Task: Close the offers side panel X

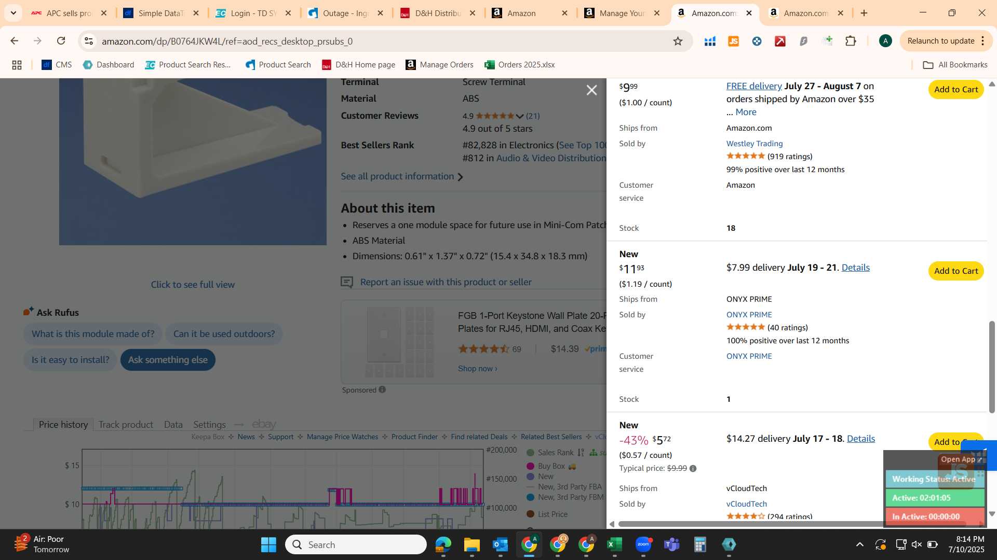Action: [x=591, y=90]
